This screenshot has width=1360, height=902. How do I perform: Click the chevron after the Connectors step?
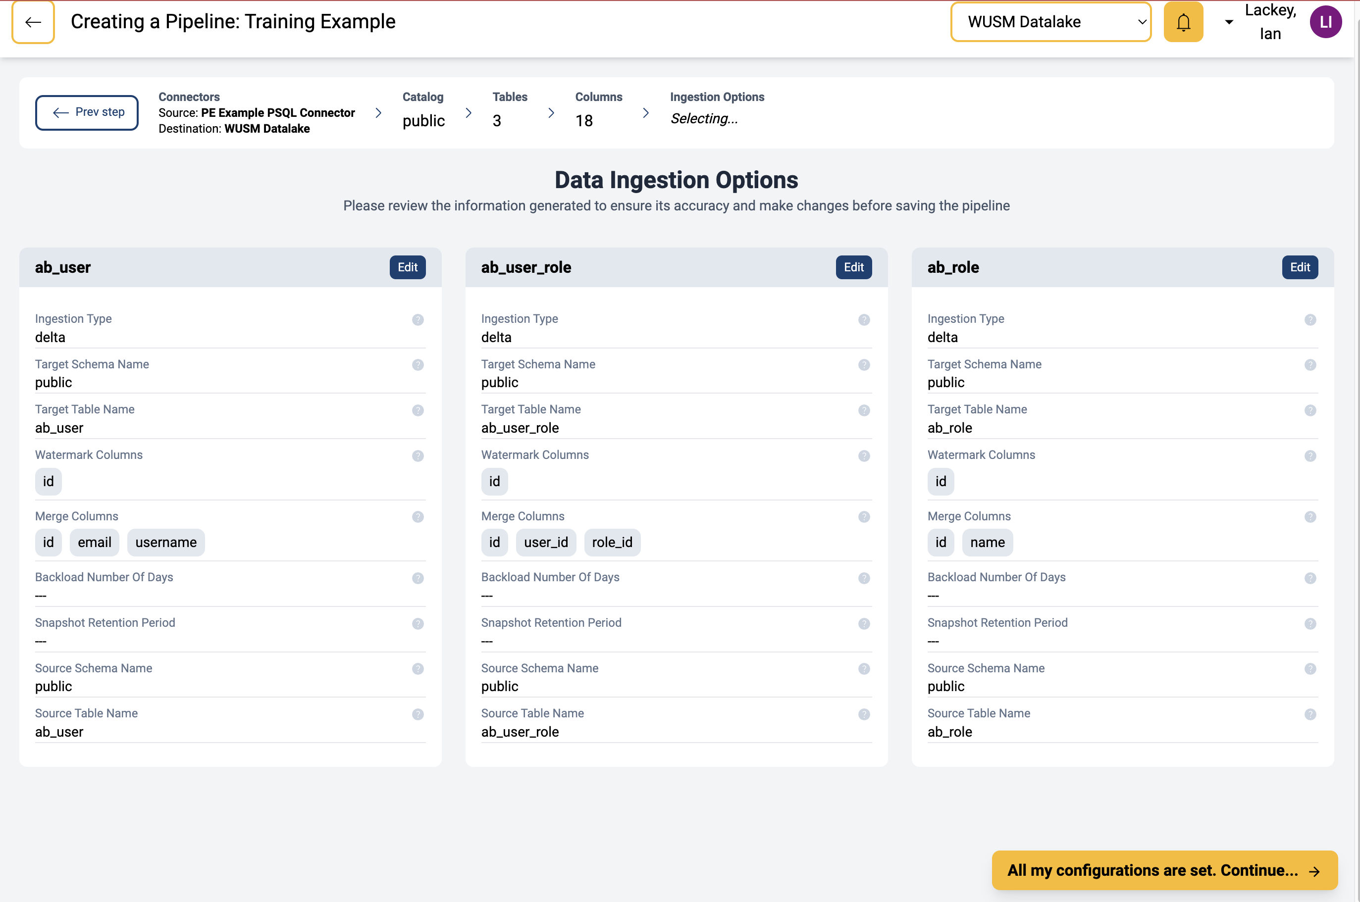tap(378, 113)
